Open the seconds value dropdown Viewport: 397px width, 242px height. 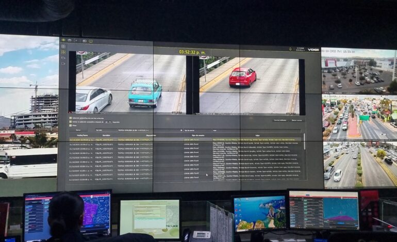click(108, 122)
